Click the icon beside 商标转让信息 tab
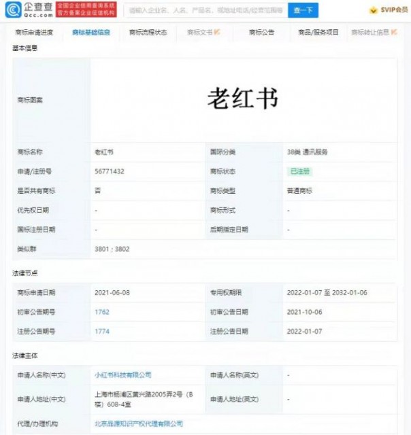Viewport: 411px width, 435px height. click(395, 32)
